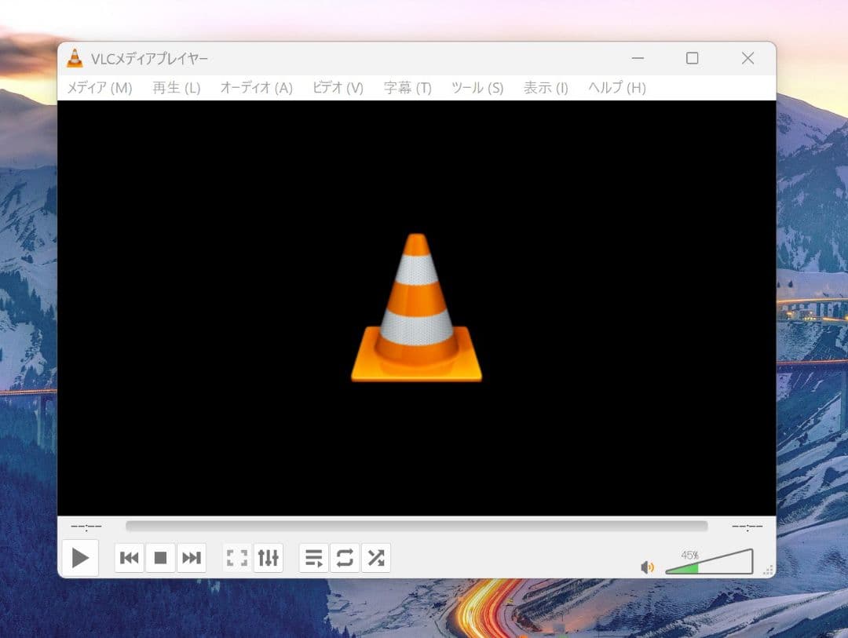
Task: Open the 再生 (L) menu
Action: [176, 88]
